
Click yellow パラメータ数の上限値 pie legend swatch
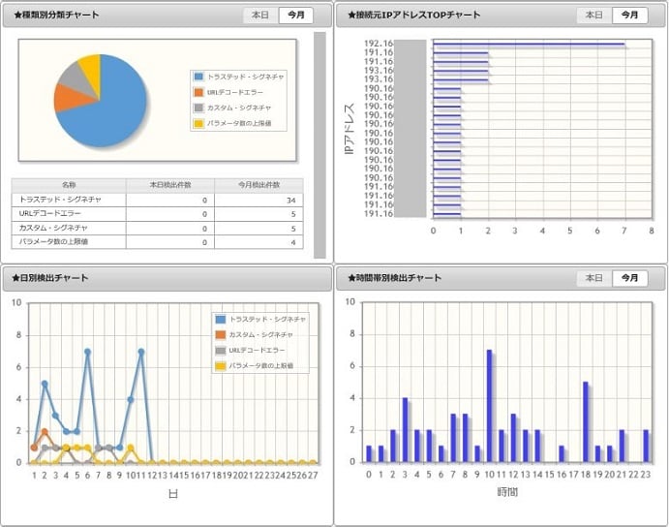(x=198, y=123)
